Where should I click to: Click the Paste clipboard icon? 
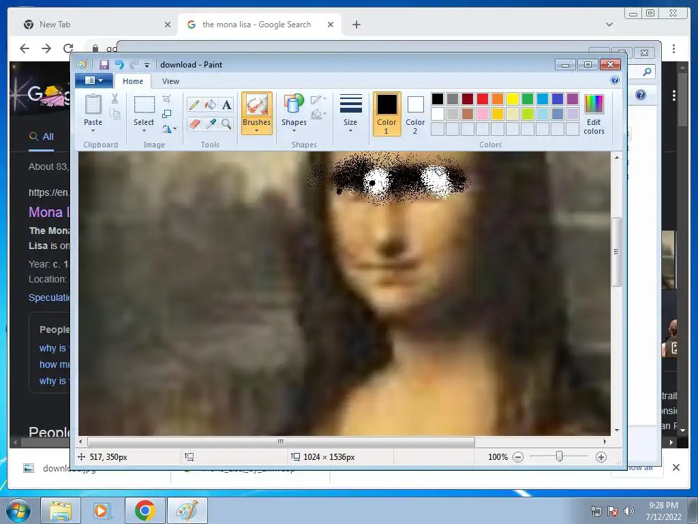[93, 104]
